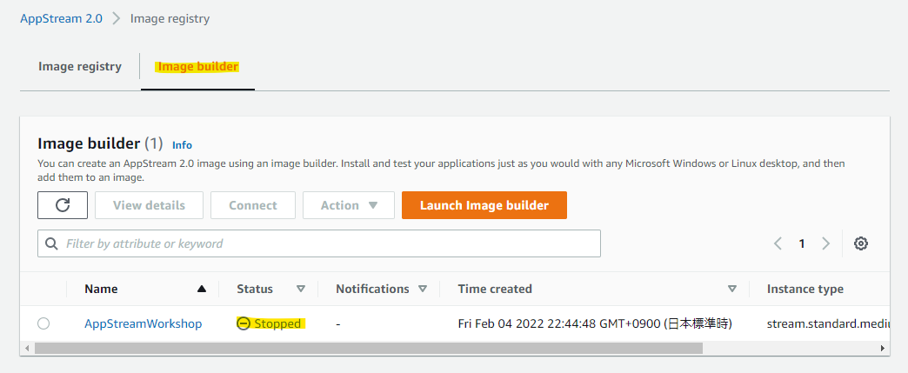Click the Stopped status text
The width and height of the screenshot is (908, 373).
click(x=277, y=323)
